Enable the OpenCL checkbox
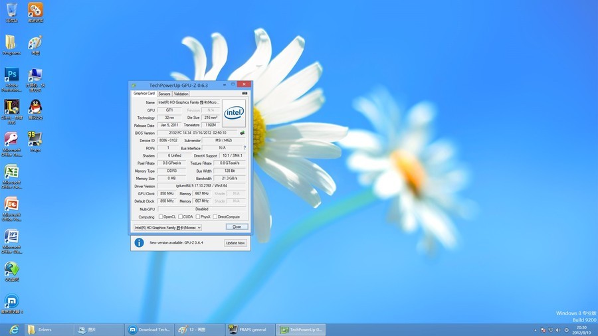This screenshot has height=336, width=598. [161, 216]
